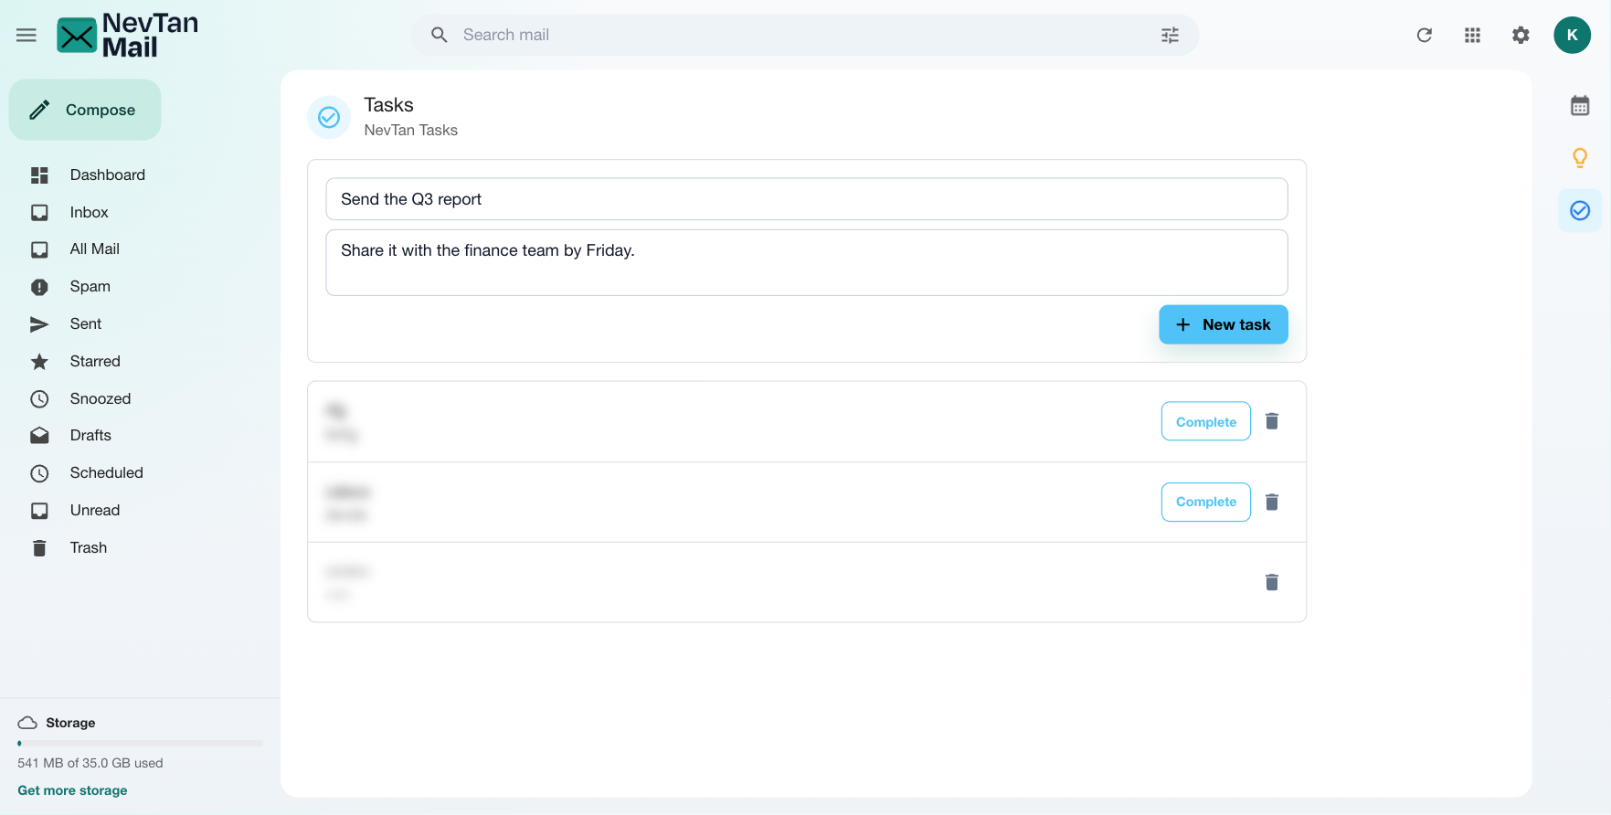Delete the second task in the list

pyautogui.click(x=1272, y=502)
